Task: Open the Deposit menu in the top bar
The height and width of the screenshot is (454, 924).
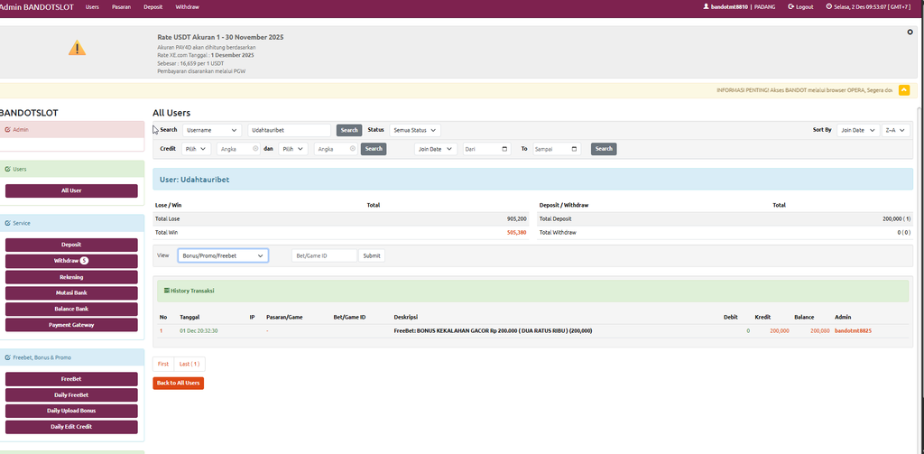Action: pyautogui.click(x=153, y=7)
